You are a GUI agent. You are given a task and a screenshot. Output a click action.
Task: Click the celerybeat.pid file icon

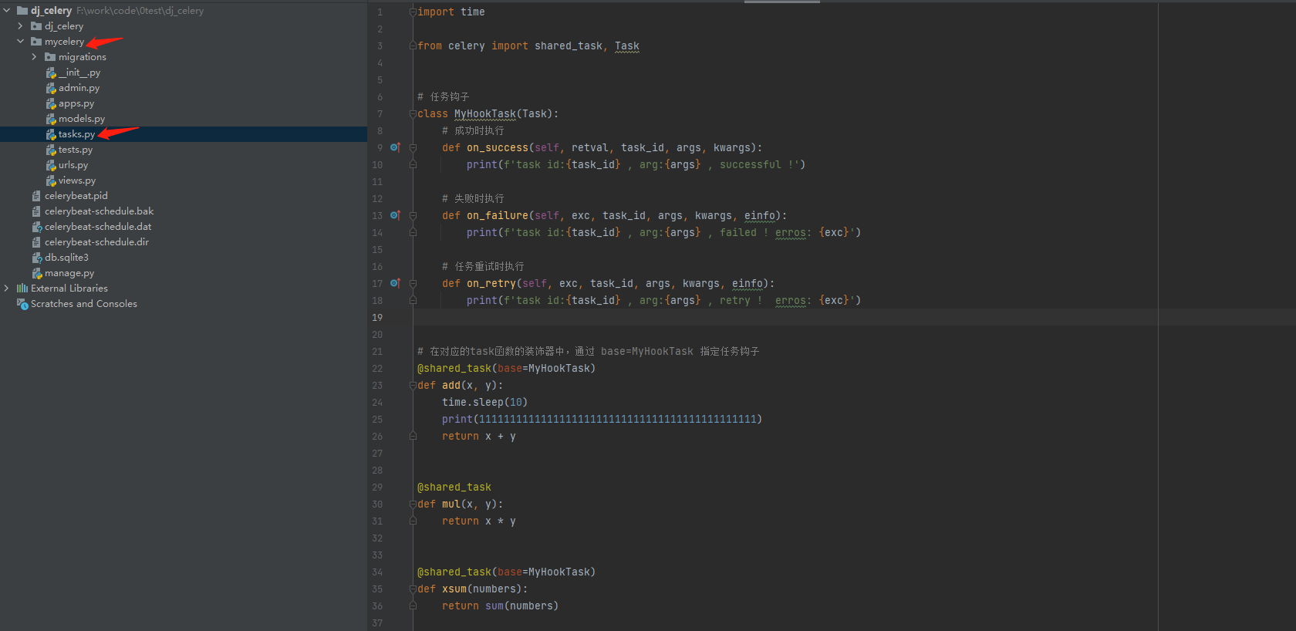click(36, 196)
